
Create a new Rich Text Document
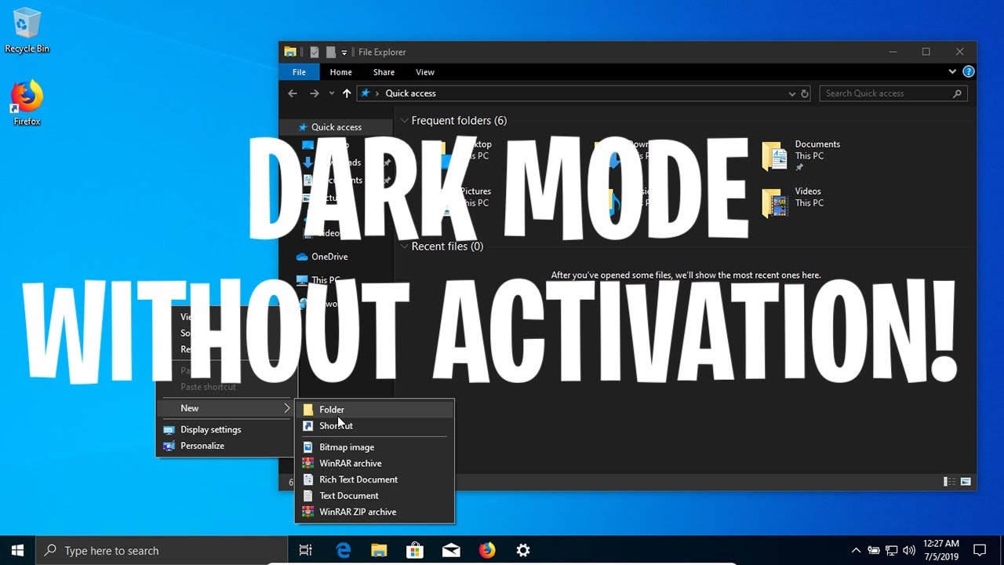pos(375,479)
